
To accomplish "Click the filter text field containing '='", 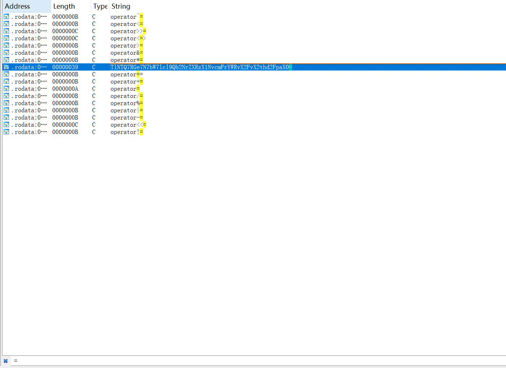I will [x=252, y=361].
